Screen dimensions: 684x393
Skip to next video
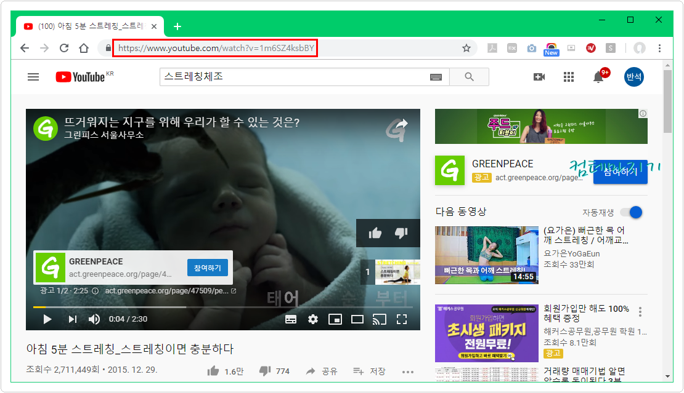(73, 319)
